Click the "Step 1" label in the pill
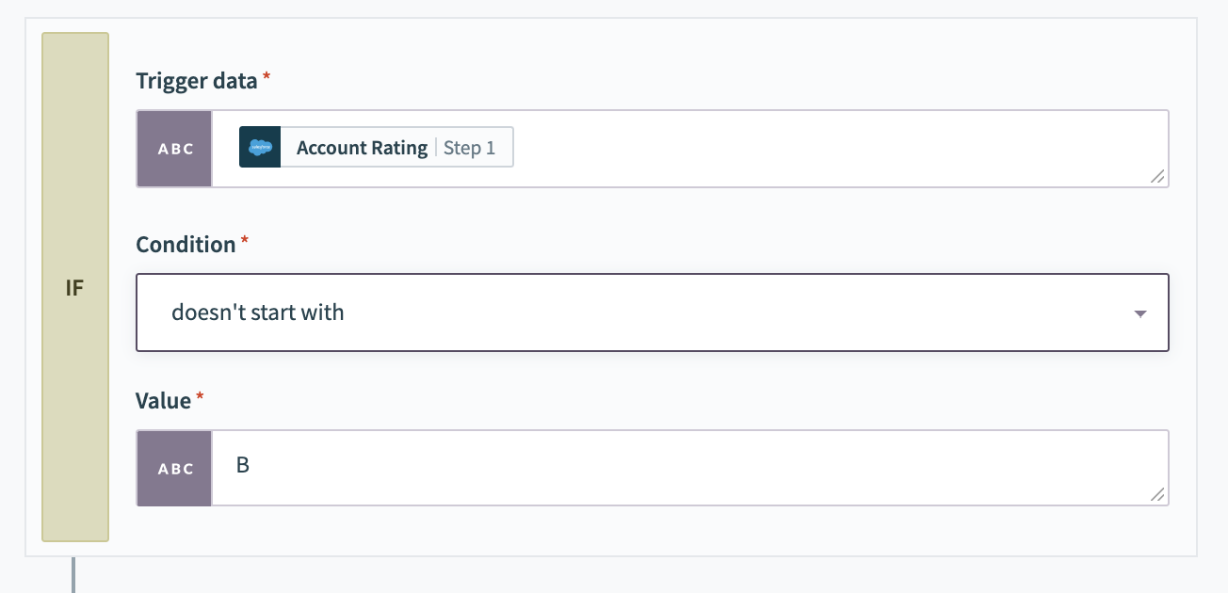 tap(470, 148)
